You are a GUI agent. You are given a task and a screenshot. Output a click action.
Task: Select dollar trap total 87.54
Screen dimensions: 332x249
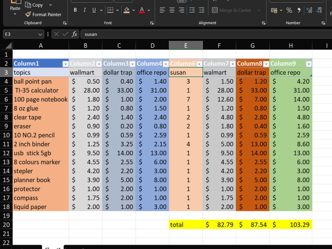pyautogui.click(x=253, y=225)
